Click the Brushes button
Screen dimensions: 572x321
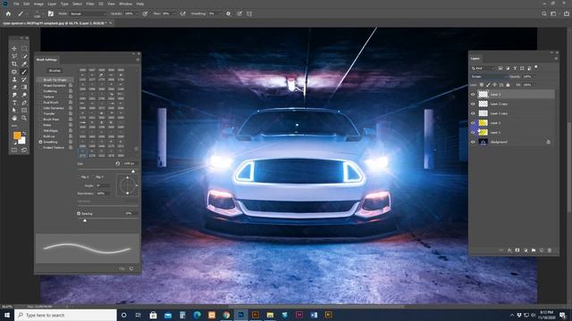(55, 70)
